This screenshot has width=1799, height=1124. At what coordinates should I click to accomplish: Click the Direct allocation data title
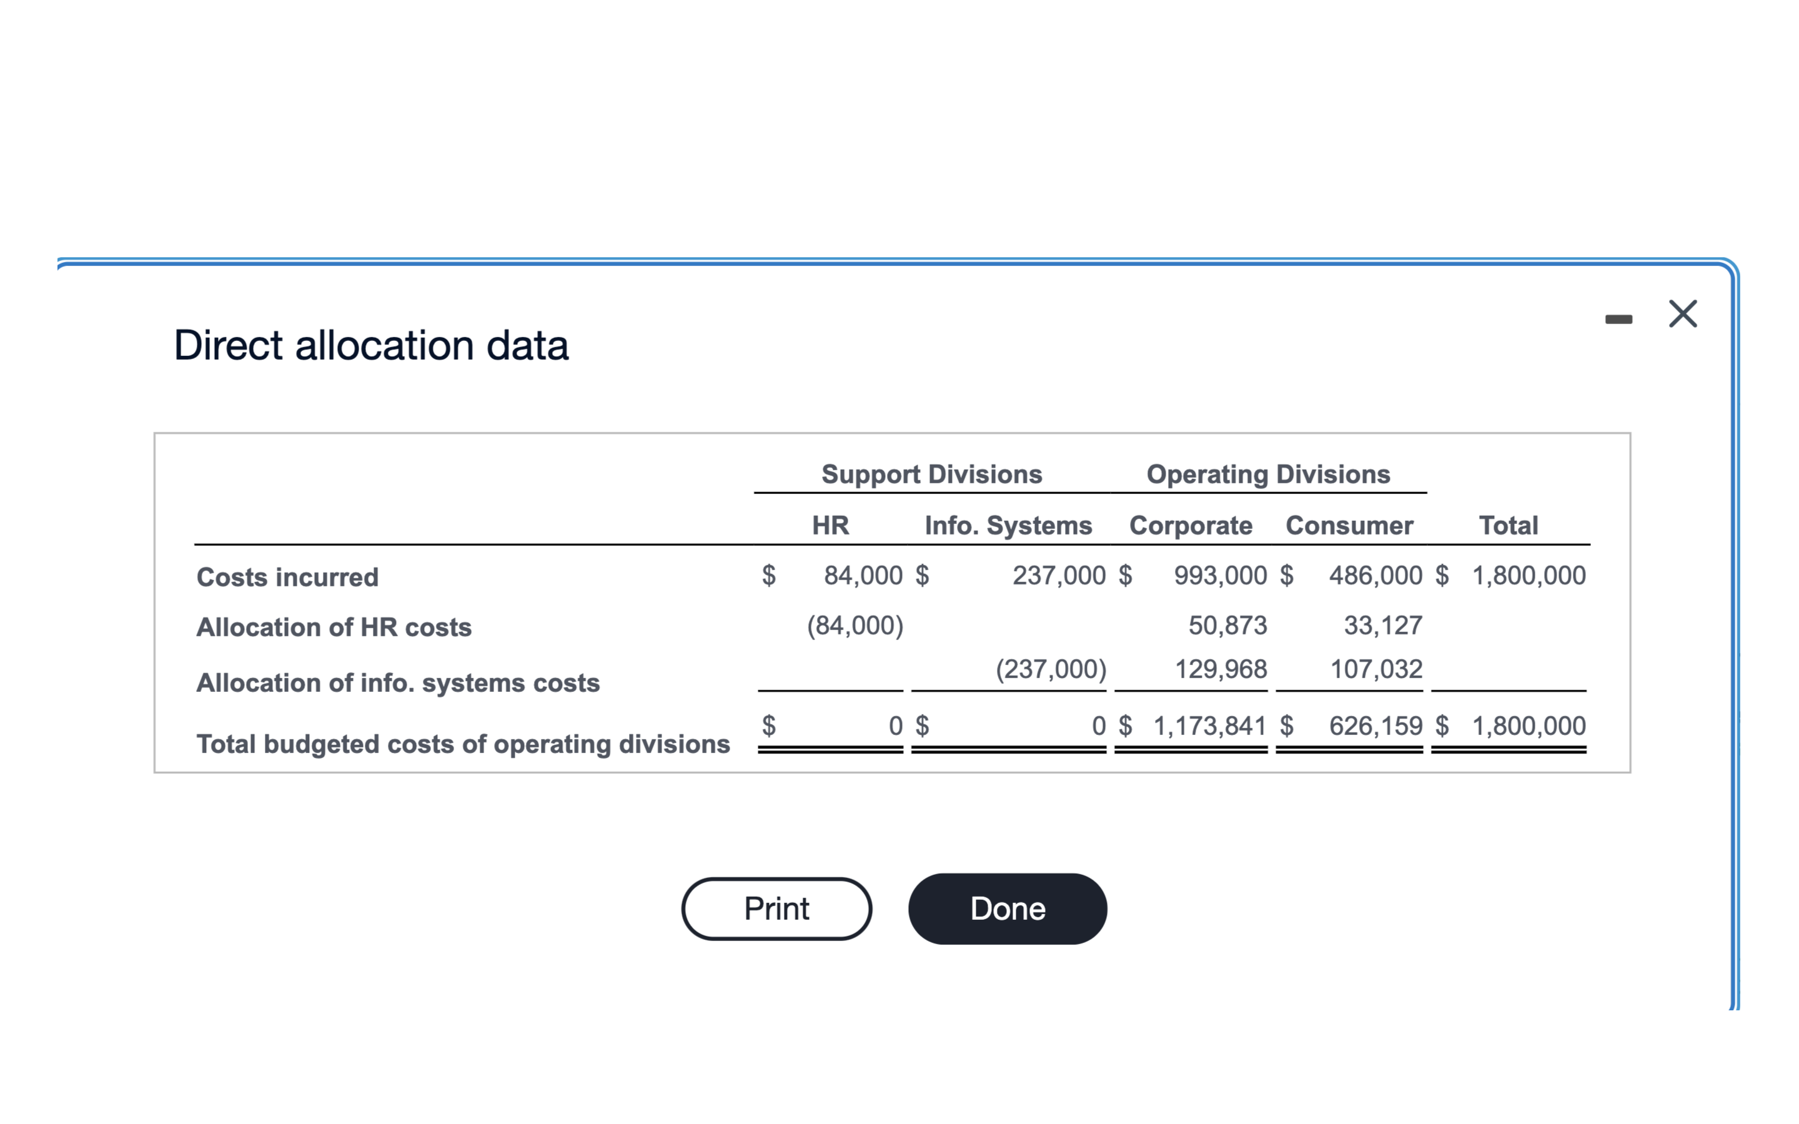[x=370, y=344]
